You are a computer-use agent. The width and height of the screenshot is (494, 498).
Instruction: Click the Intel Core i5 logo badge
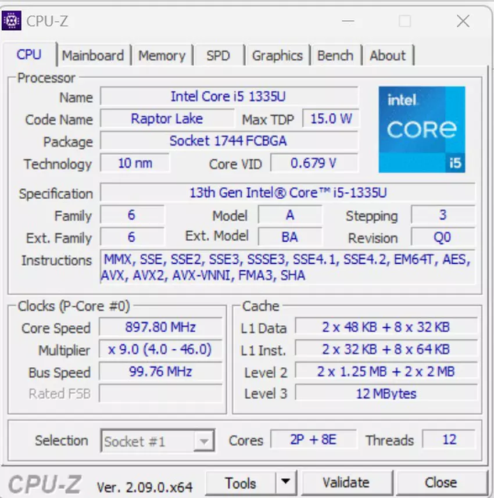pos(422,130)
